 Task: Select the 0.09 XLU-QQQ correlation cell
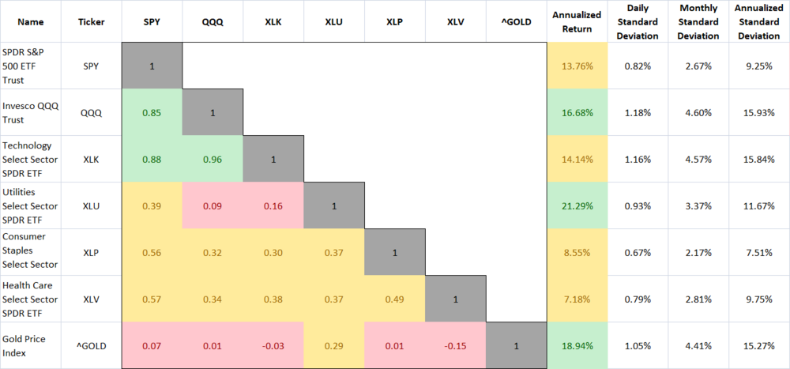(213, 205)
